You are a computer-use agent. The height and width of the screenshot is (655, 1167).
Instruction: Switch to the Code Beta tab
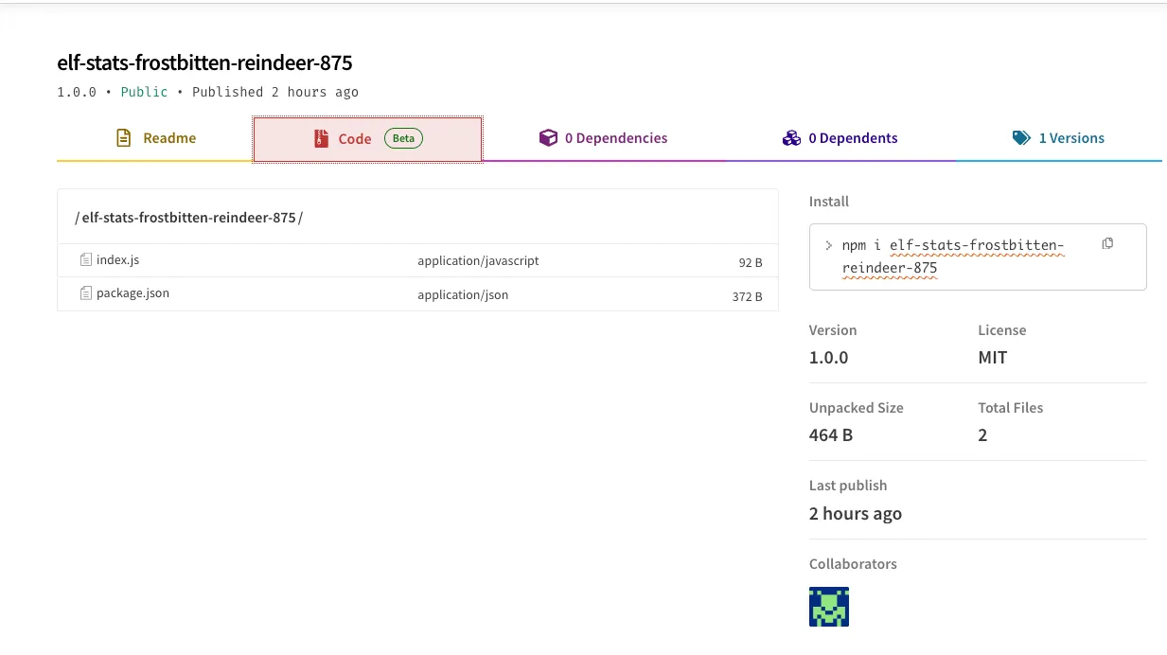click(x=367, y=139)
